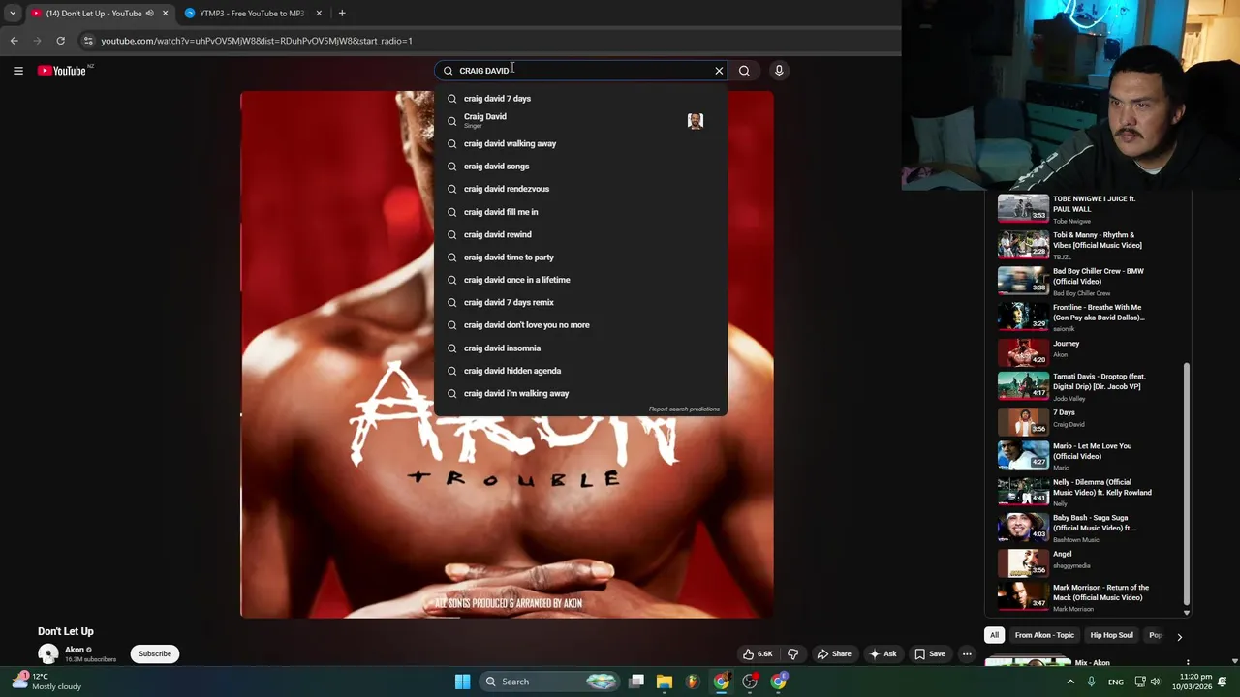Click the playlist panel scrollbar
Viewport: 1240px width, 697px height.
pos(1187,484)
